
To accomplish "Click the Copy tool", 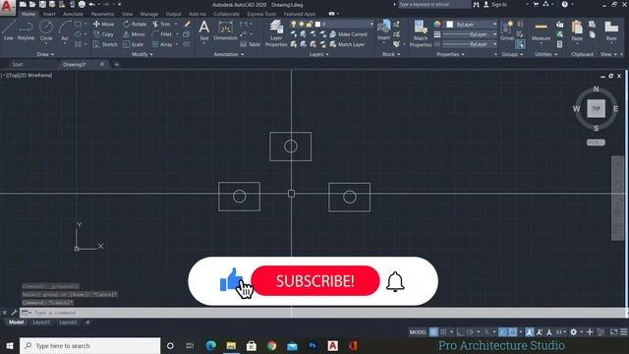I will pos(103,34).
